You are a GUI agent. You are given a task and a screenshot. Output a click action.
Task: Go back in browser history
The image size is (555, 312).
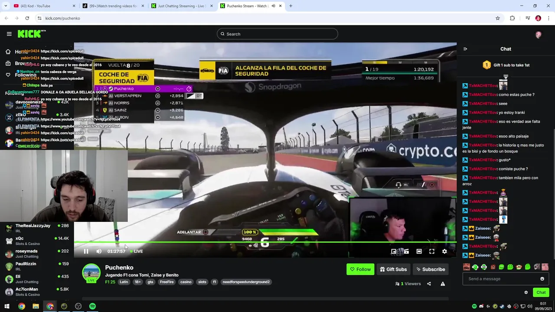tap(6, 18)
